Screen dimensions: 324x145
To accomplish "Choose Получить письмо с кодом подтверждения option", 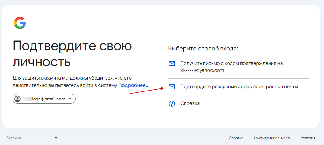I will coord(239,67).
